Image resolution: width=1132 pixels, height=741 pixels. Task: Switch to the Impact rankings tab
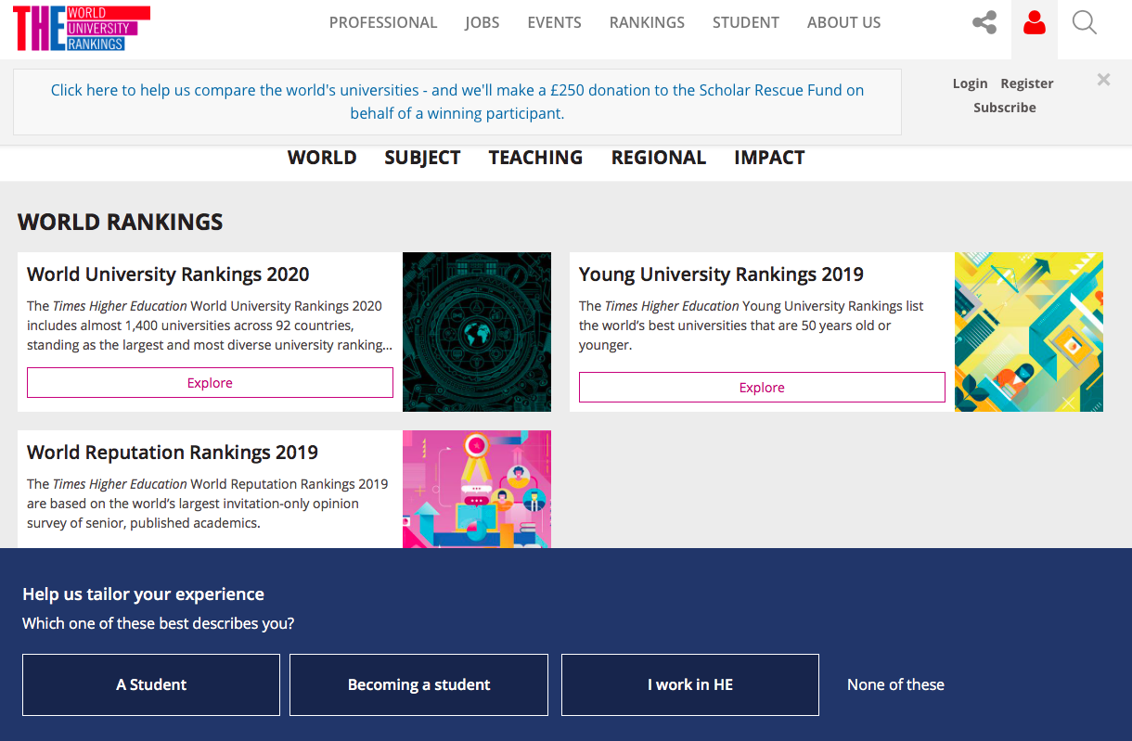[x=769, y=158]
